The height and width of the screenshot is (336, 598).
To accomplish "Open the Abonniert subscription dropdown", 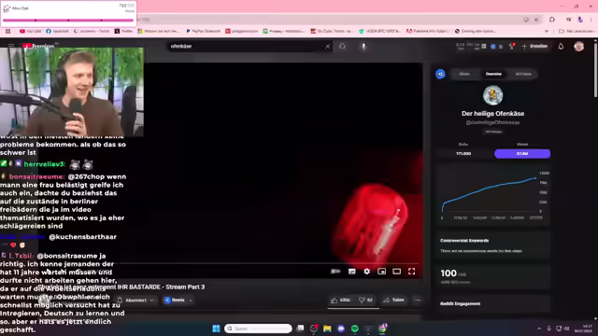I will [136, 301].
